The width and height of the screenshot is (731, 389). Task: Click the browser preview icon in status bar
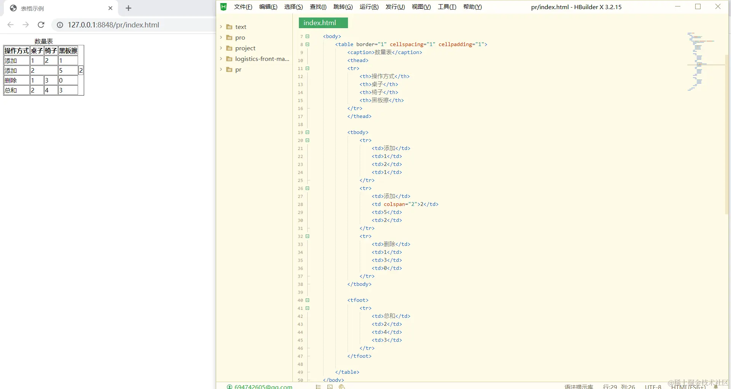pos(342,387)
